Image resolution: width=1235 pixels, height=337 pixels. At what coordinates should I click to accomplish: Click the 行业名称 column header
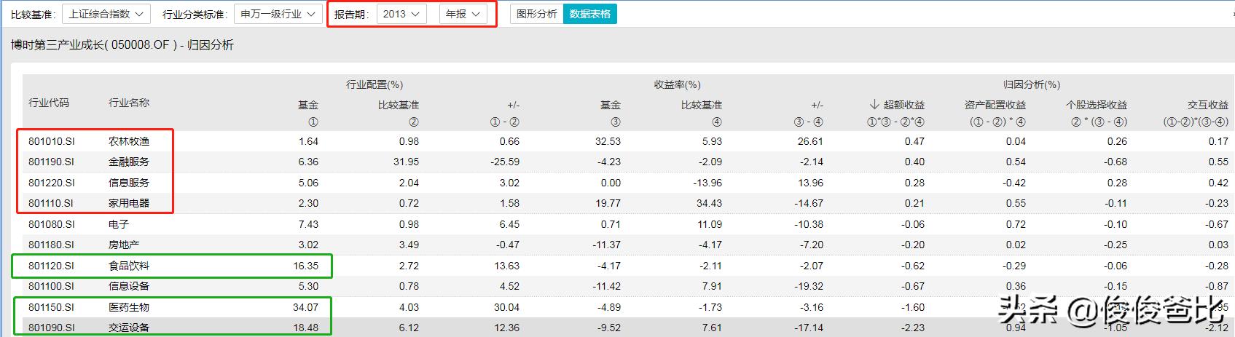pyautogui.click(x=129, y=103)
